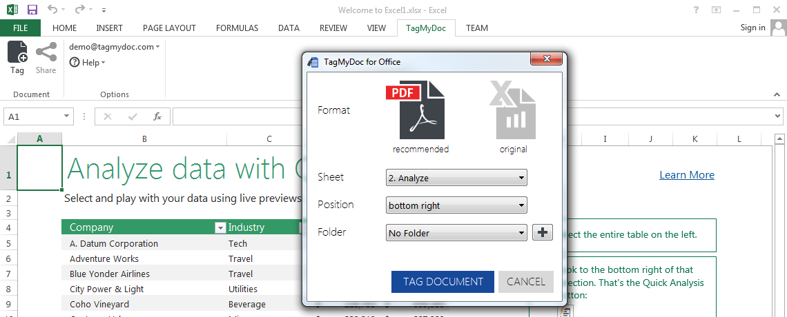Click Sign in link
Image resolution: width=787 pixels, height=317 pixels.
coord(753,28)
